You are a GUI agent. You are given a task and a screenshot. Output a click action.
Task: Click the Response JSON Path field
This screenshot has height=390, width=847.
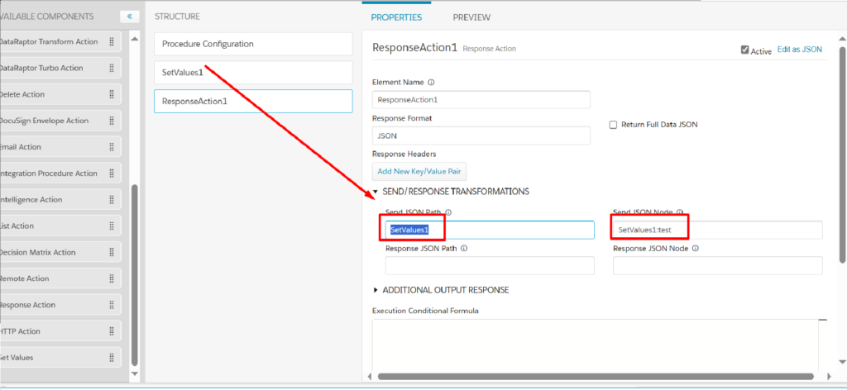pos(490,265)
